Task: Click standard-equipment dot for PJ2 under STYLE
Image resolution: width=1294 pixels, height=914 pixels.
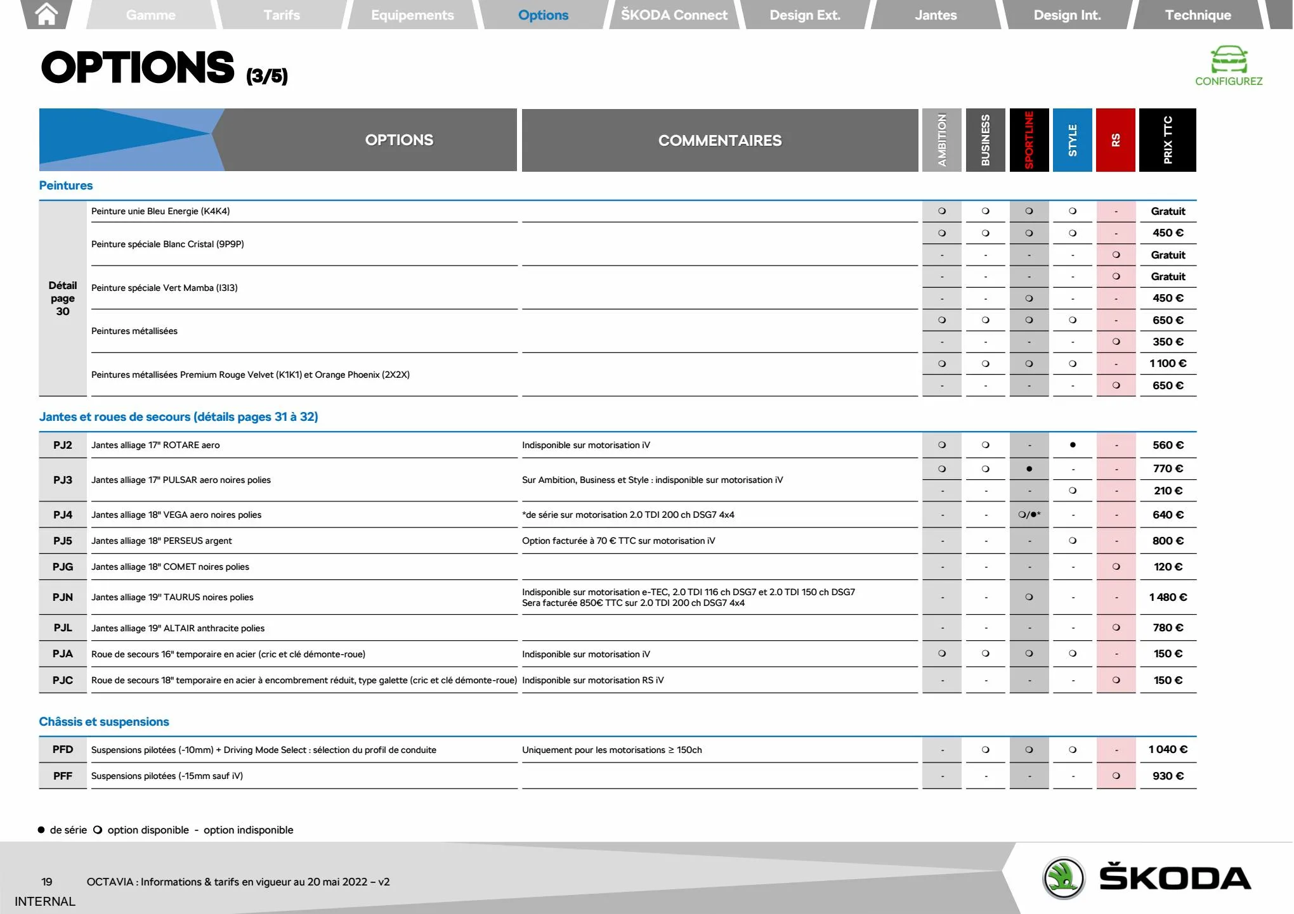Action: click(x=1073, y=445)
